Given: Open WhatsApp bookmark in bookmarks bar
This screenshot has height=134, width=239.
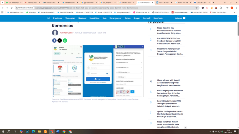Looking at the screenshot, I should tap(31, 12).
